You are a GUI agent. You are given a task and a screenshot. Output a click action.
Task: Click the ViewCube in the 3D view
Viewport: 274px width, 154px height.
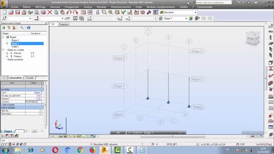253,38
